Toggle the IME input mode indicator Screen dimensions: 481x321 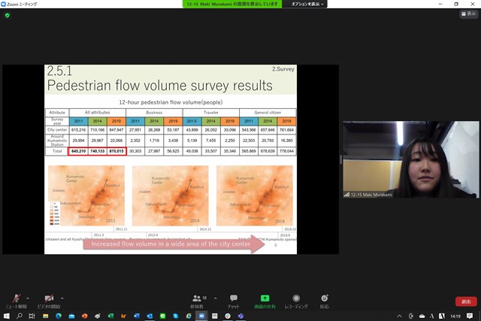point(440,316)
